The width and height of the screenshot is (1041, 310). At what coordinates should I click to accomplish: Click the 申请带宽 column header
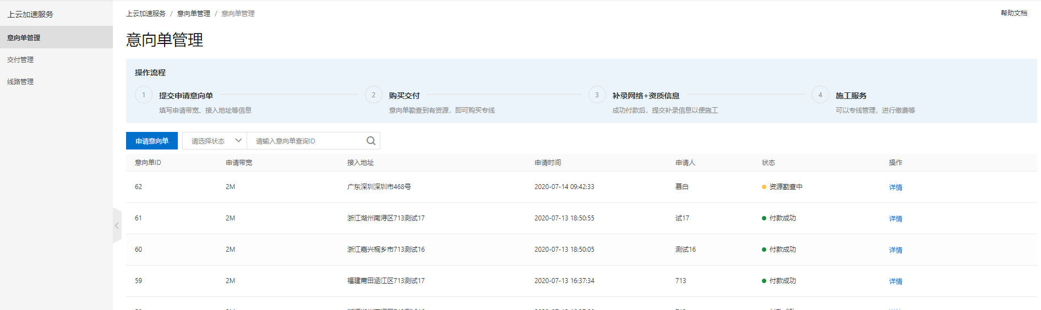(239, 162)
